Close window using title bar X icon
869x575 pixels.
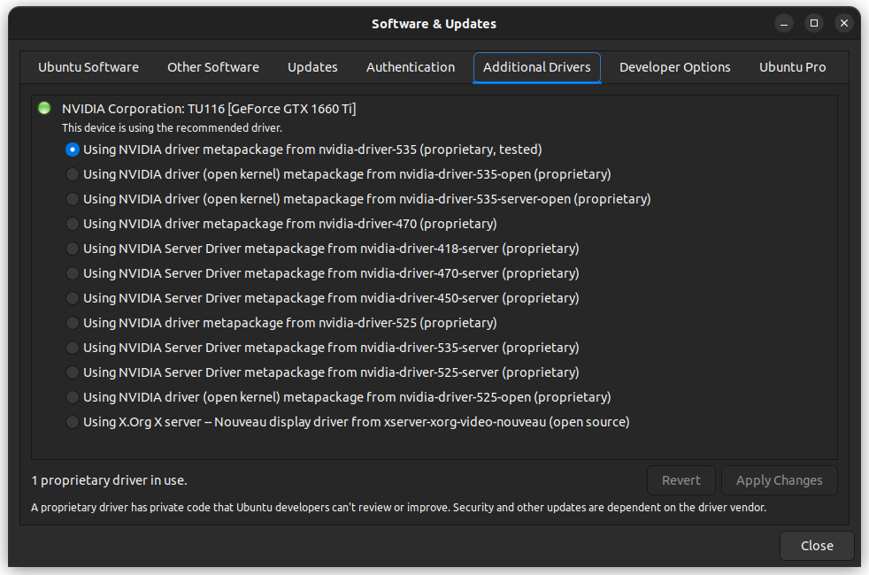click(x=843, y=23)
